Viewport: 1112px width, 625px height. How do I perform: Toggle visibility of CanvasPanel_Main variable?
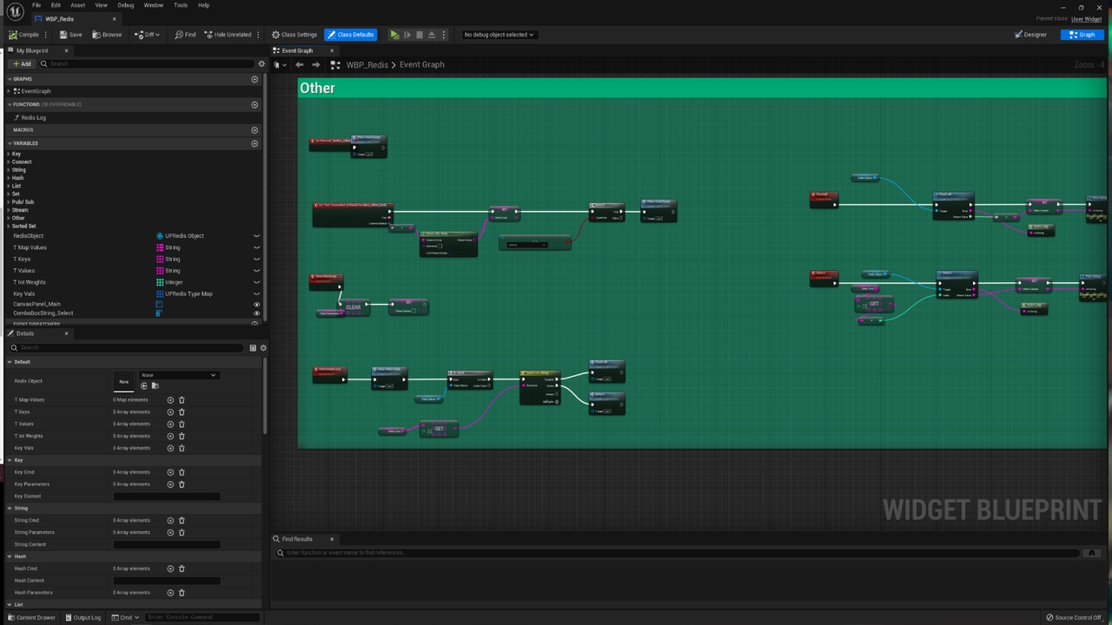(256, 305)
